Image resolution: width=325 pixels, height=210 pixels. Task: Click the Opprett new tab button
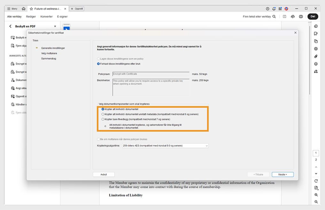click(77, 9)
